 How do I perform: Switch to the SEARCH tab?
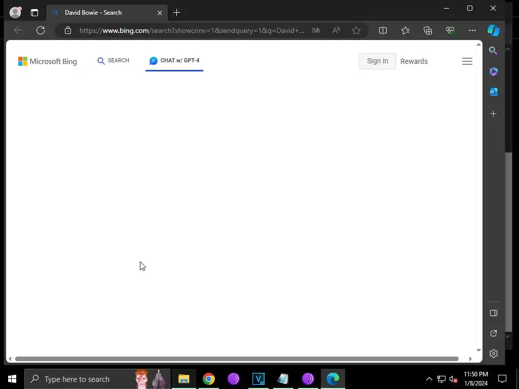113,61
